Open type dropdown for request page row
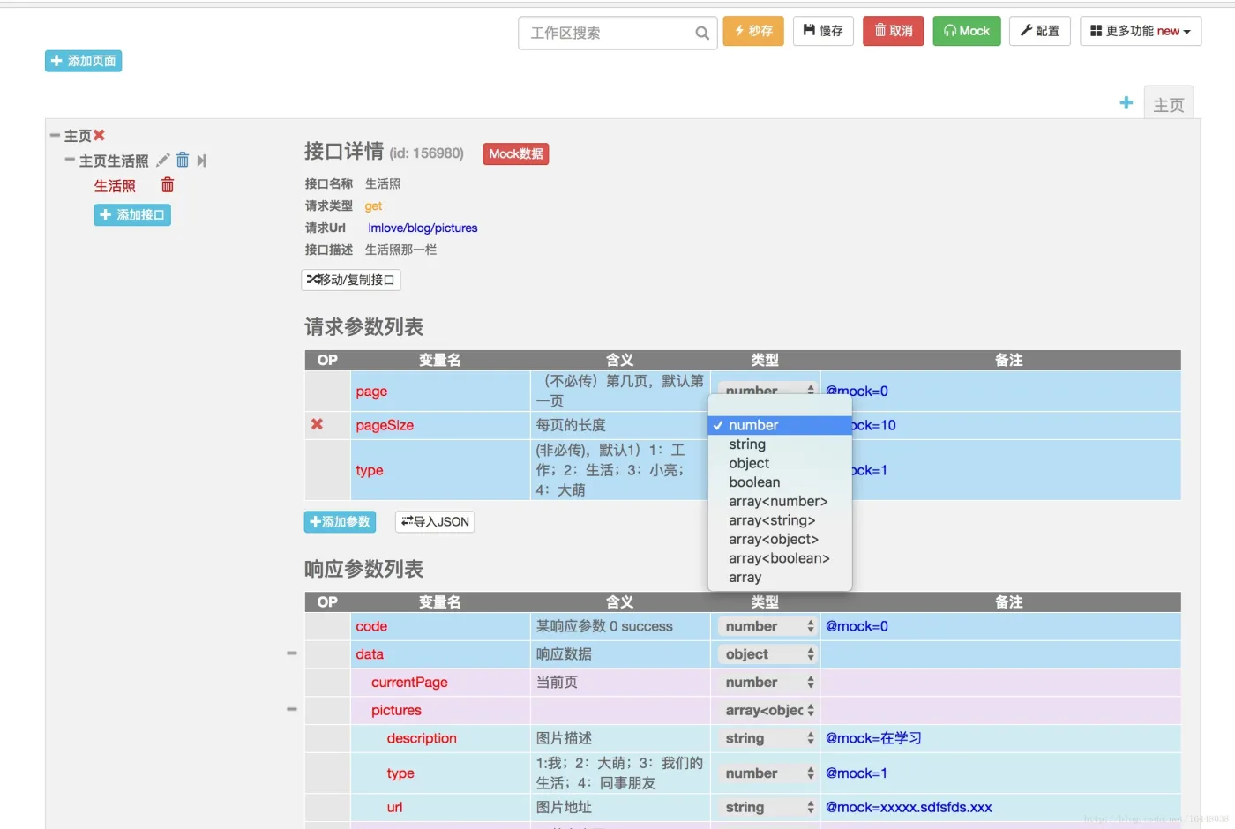 coord(767,388)
